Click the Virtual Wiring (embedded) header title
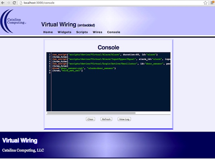The width and height of the screenshot is (215, 160). click(x=68, y=25)
